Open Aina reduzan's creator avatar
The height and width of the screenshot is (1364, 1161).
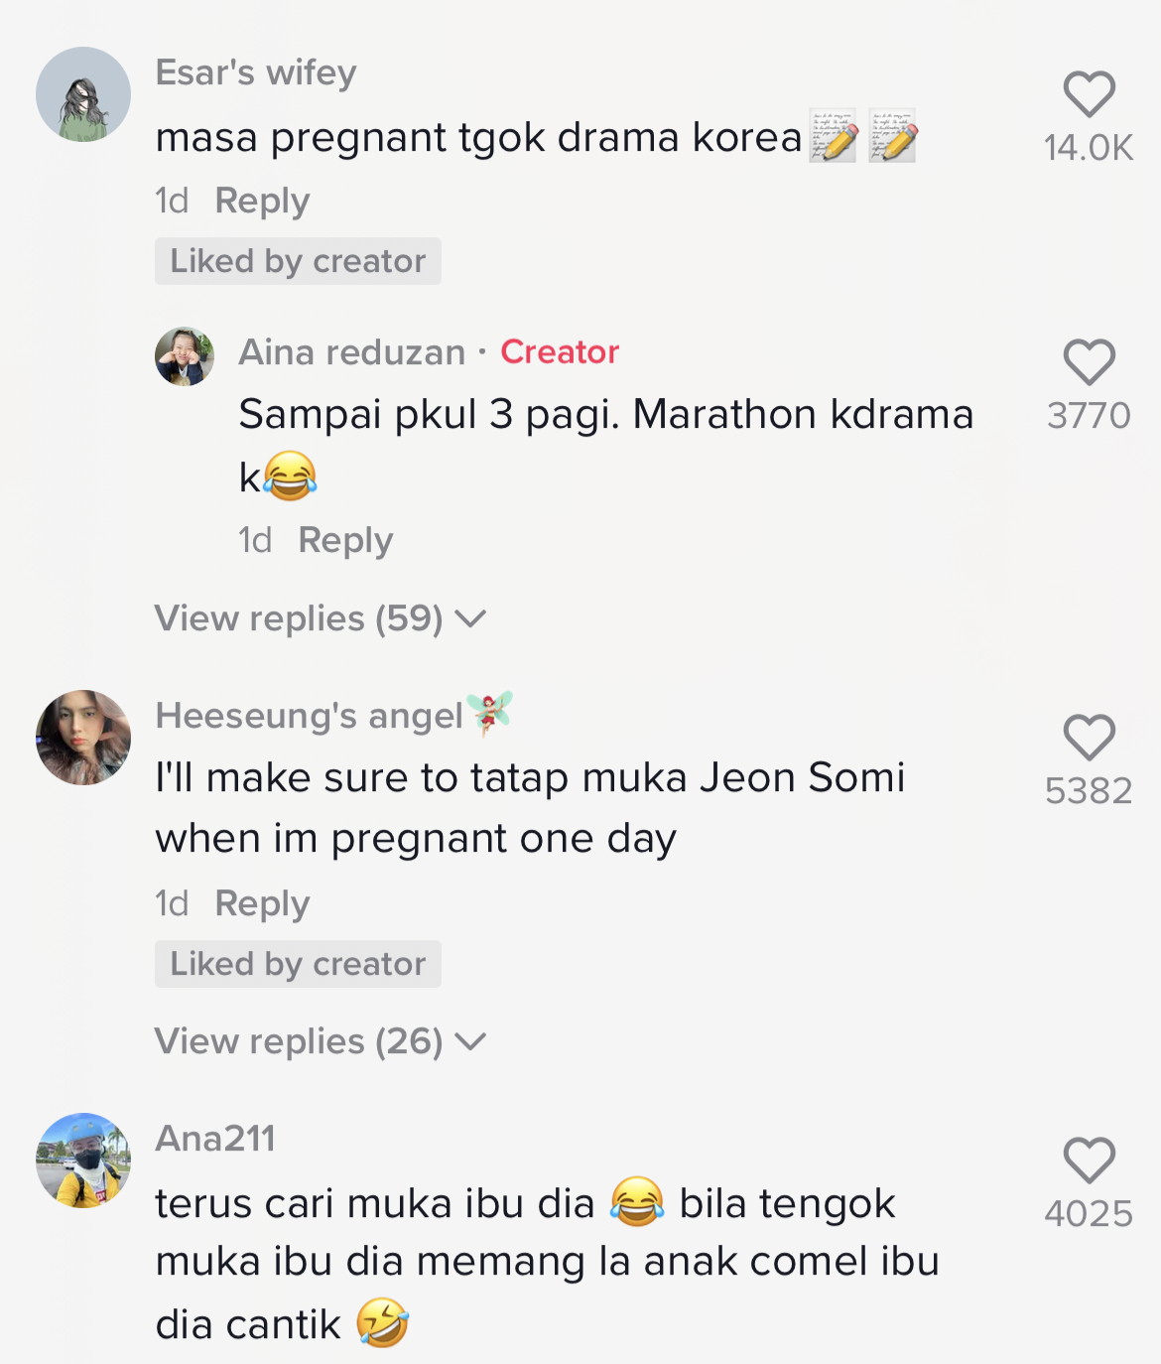(185, 356)
